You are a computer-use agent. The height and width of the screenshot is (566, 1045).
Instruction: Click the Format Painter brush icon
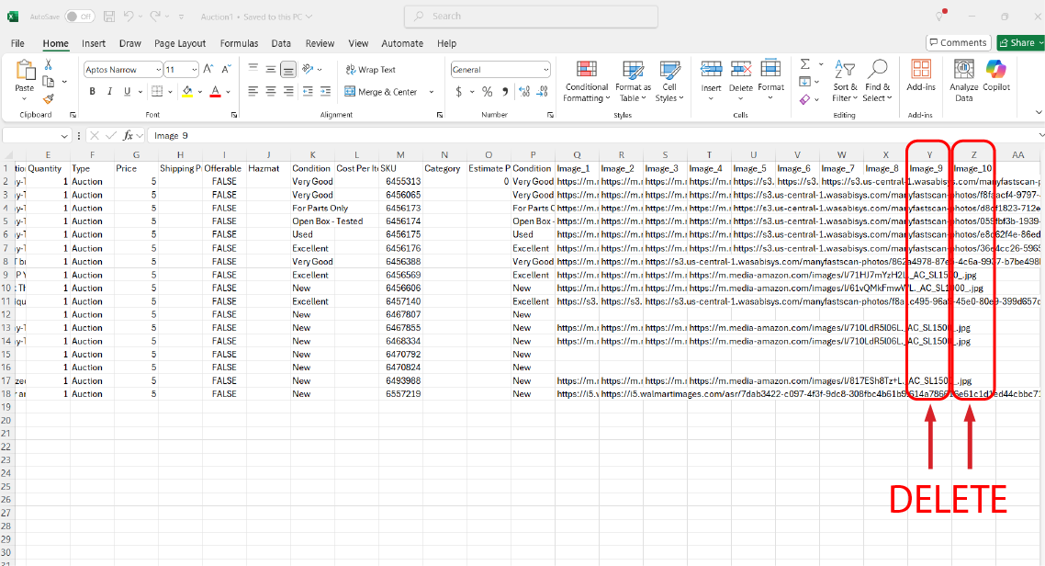(x=49, y=99)
